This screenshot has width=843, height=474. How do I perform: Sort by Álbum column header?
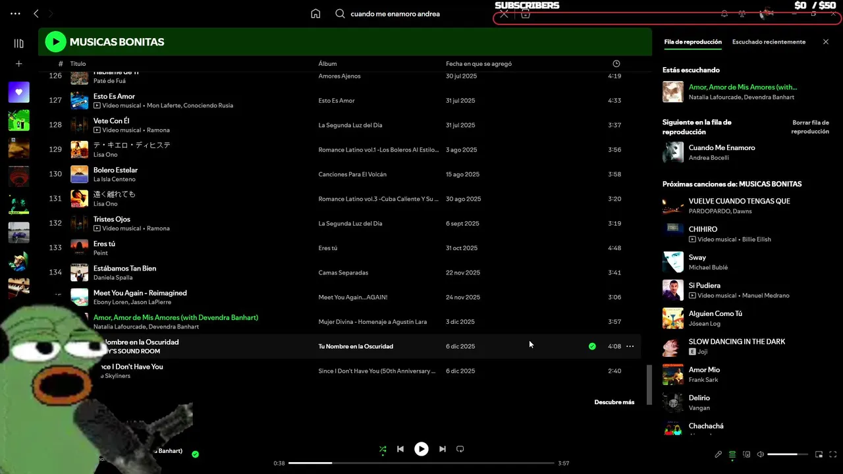(x=327, y=64)
